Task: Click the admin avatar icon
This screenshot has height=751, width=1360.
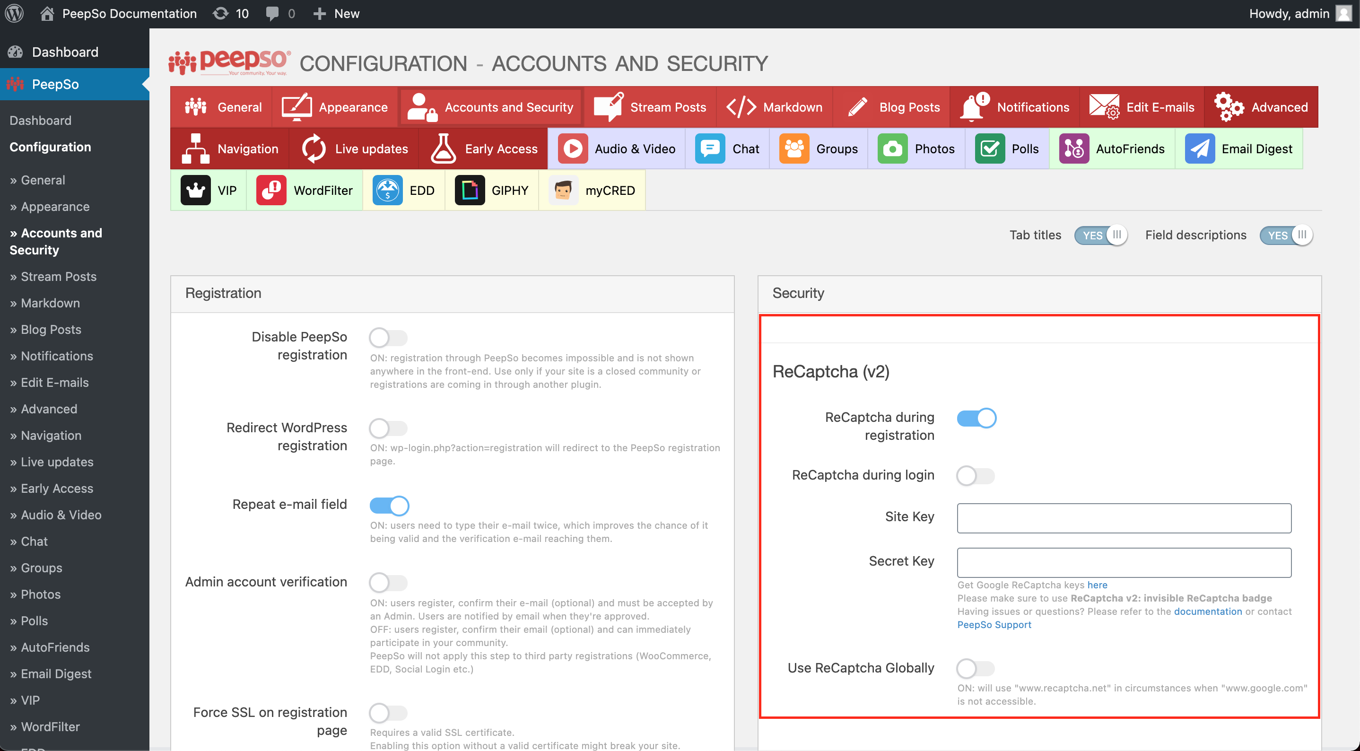Action: pyautogui.click(x=1344, y=13)
